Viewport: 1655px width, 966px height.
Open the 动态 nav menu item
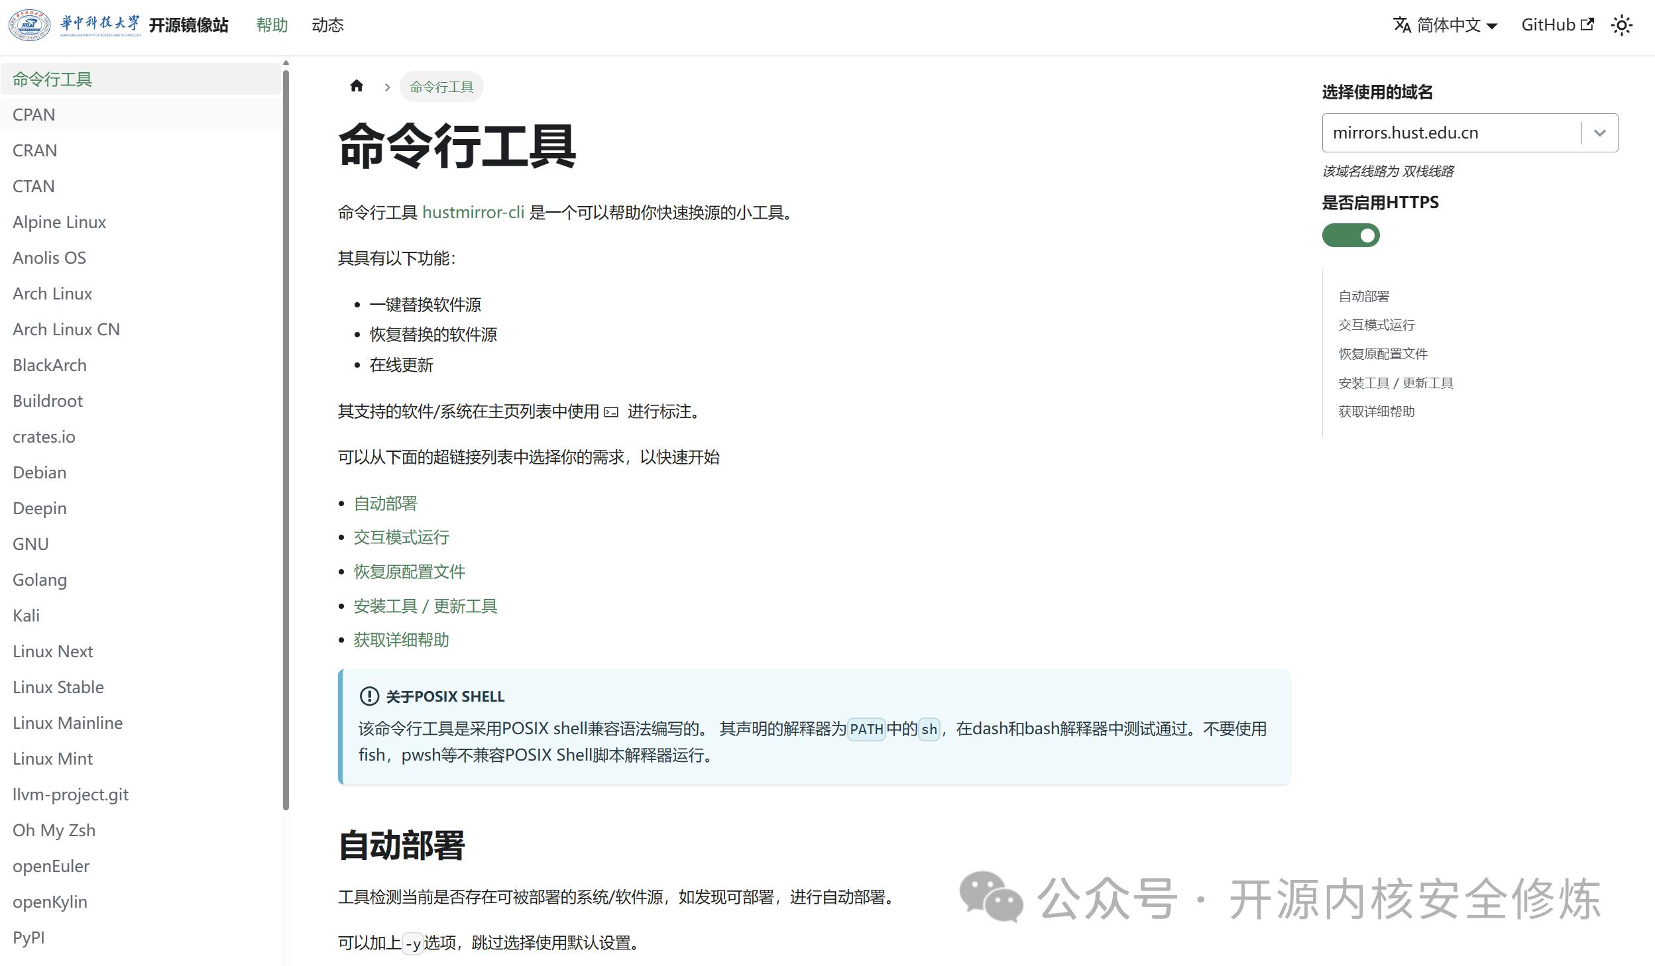point(327,25)
